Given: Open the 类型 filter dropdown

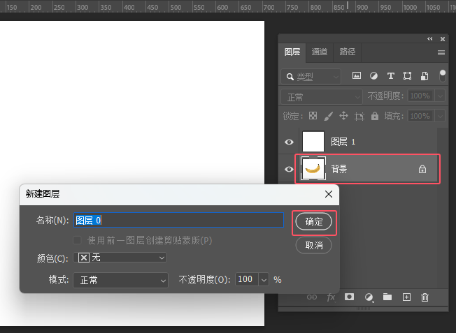Looking at the screenshot, I should pos(311,77).
